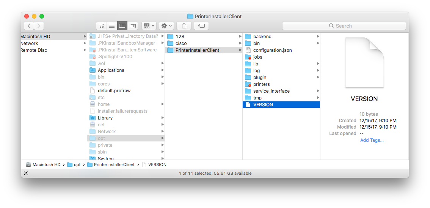The height and width of the screenshot is (208, 430).
Task: Select installer.failurerequests file
Action: (126, 111)
